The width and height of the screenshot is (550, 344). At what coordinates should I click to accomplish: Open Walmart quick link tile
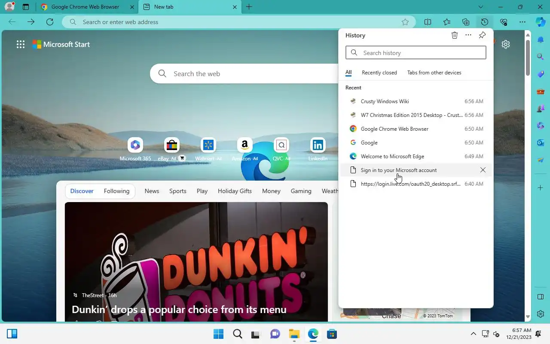[208, 150]
